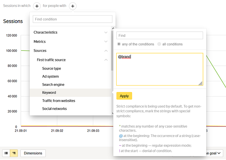Screen dimensions: 226x160
Task: Click the Find condition search field
Action: click(73, 19)
